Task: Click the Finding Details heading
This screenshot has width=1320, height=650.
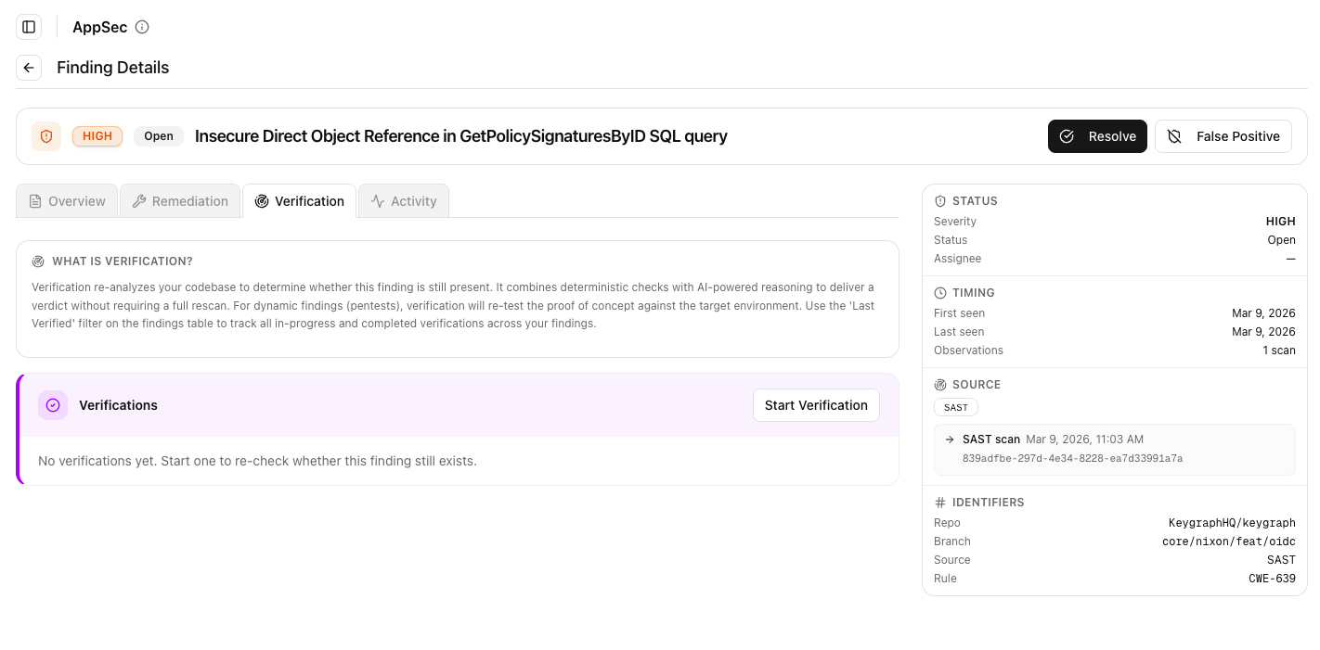Action: click(x=113, y=68)
